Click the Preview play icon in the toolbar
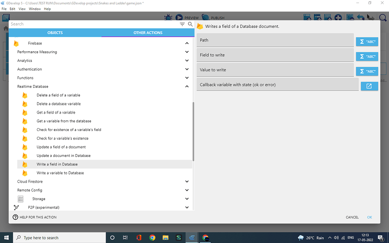This screenshot has width=389, height=243. [x=179, y=17]
